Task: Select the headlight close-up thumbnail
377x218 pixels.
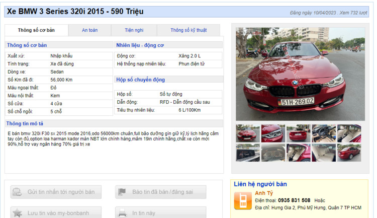Action: point(273,133)
